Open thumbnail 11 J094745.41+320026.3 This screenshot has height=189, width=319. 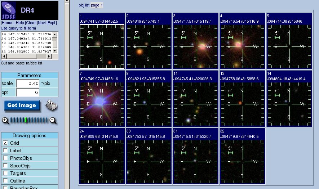point(195,104)
